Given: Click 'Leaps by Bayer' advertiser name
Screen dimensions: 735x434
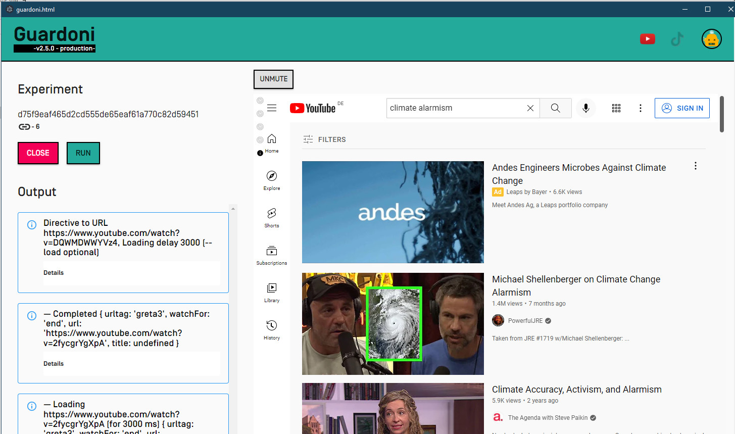Looking at the screenshot, I should (x=527, y=192).
